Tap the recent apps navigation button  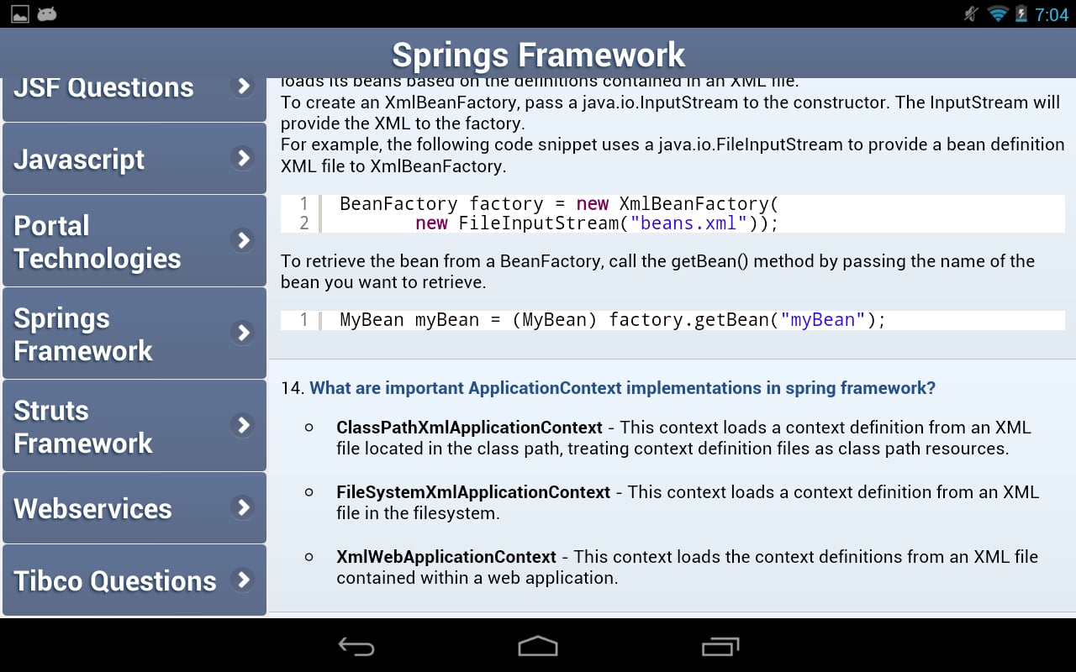click(720, 646)
